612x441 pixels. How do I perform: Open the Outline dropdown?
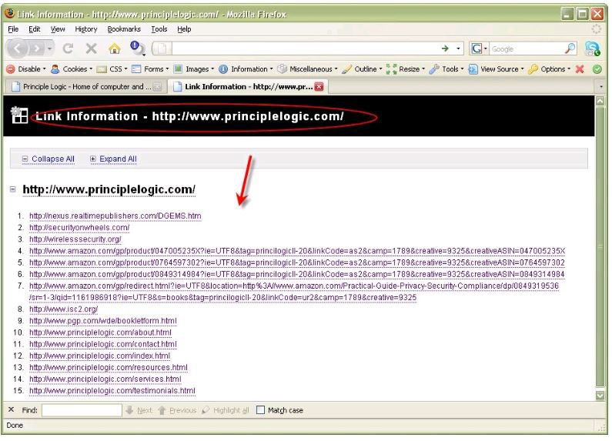(363, 69)
